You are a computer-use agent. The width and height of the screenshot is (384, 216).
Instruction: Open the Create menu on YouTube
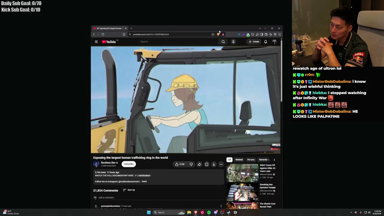tap(254, 42)
